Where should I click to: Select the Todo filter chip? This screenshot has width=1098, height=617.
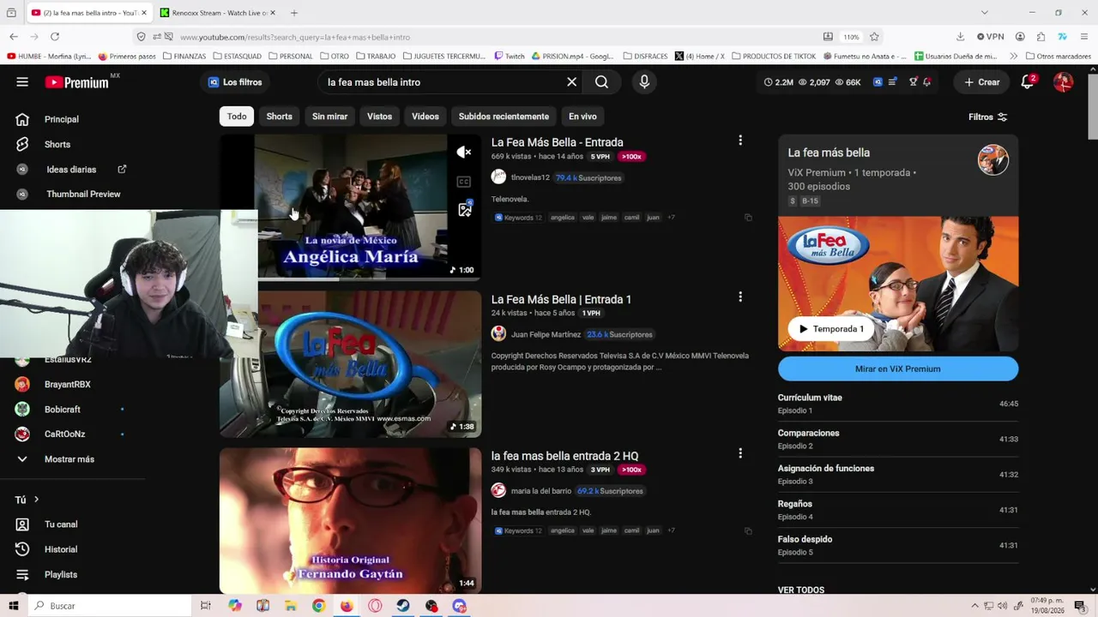[x=237, y=117]
